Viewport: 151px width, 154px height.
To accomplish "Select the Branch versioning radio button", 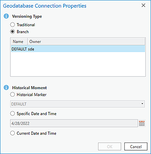I will [12, 32].
